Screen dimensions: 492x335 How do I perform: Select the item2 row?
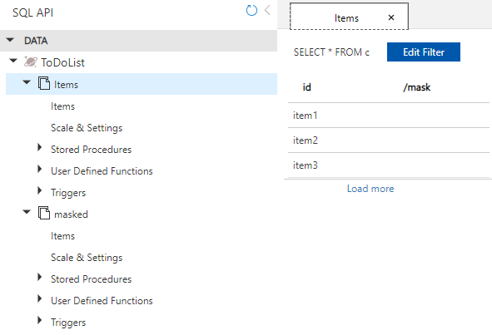389,140
